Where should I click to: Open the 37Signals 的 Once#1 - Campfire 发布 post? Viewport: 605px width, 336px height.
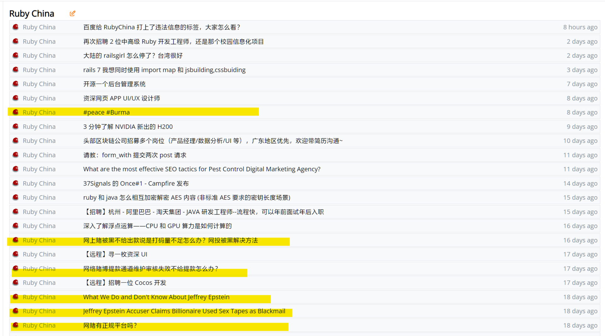pyautogui.click(x=136, y=183)
